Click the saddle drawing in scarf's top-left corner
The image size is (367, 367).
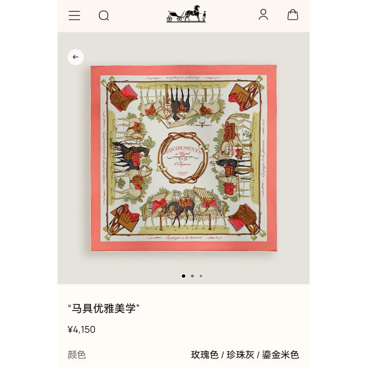pyautogui.click(x=122, y=97)
